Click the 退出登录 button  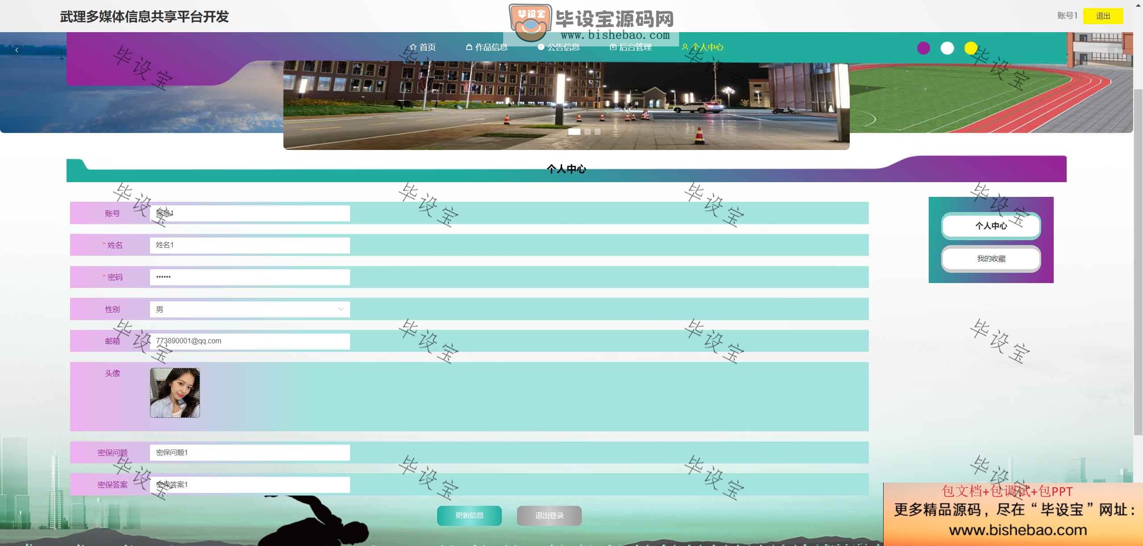point(549,516)
